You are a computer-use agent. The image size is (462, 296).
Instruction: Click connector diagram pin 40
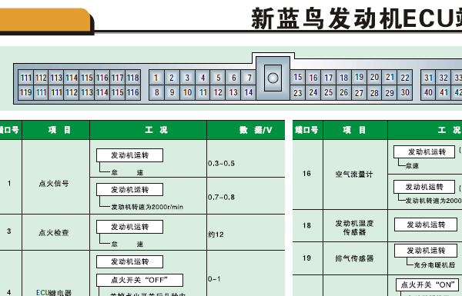pyautogui.click(x=428, y=93)
